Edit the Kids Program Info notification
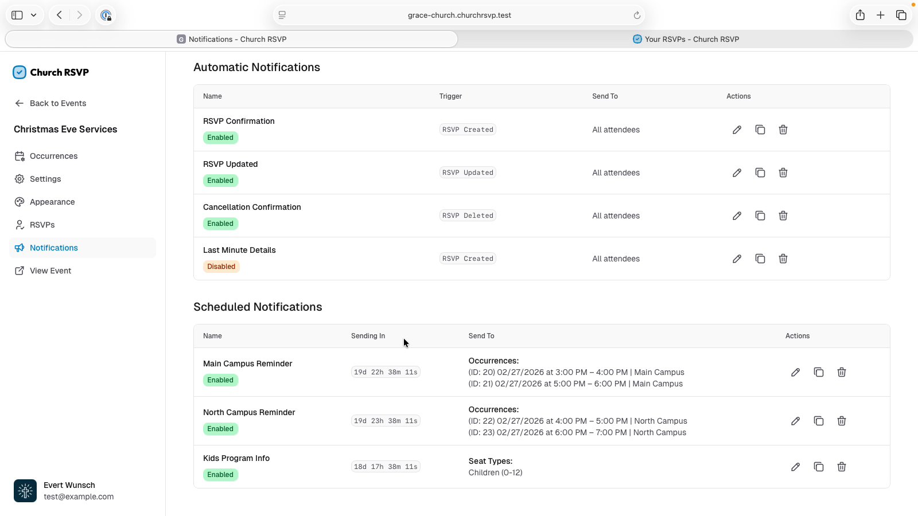918x516 pixels. [x=795, y=467]
